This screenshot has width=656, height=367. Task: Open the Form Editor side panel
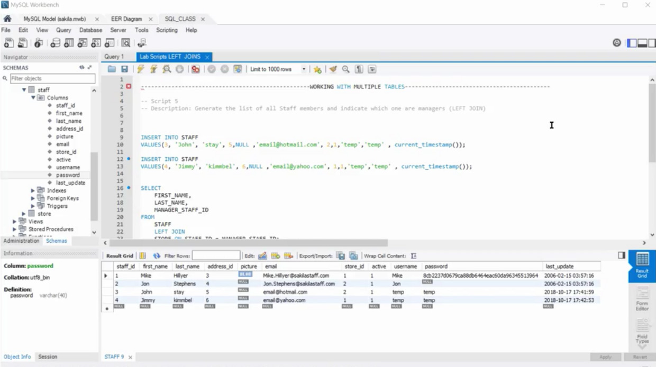click(642, 299)
